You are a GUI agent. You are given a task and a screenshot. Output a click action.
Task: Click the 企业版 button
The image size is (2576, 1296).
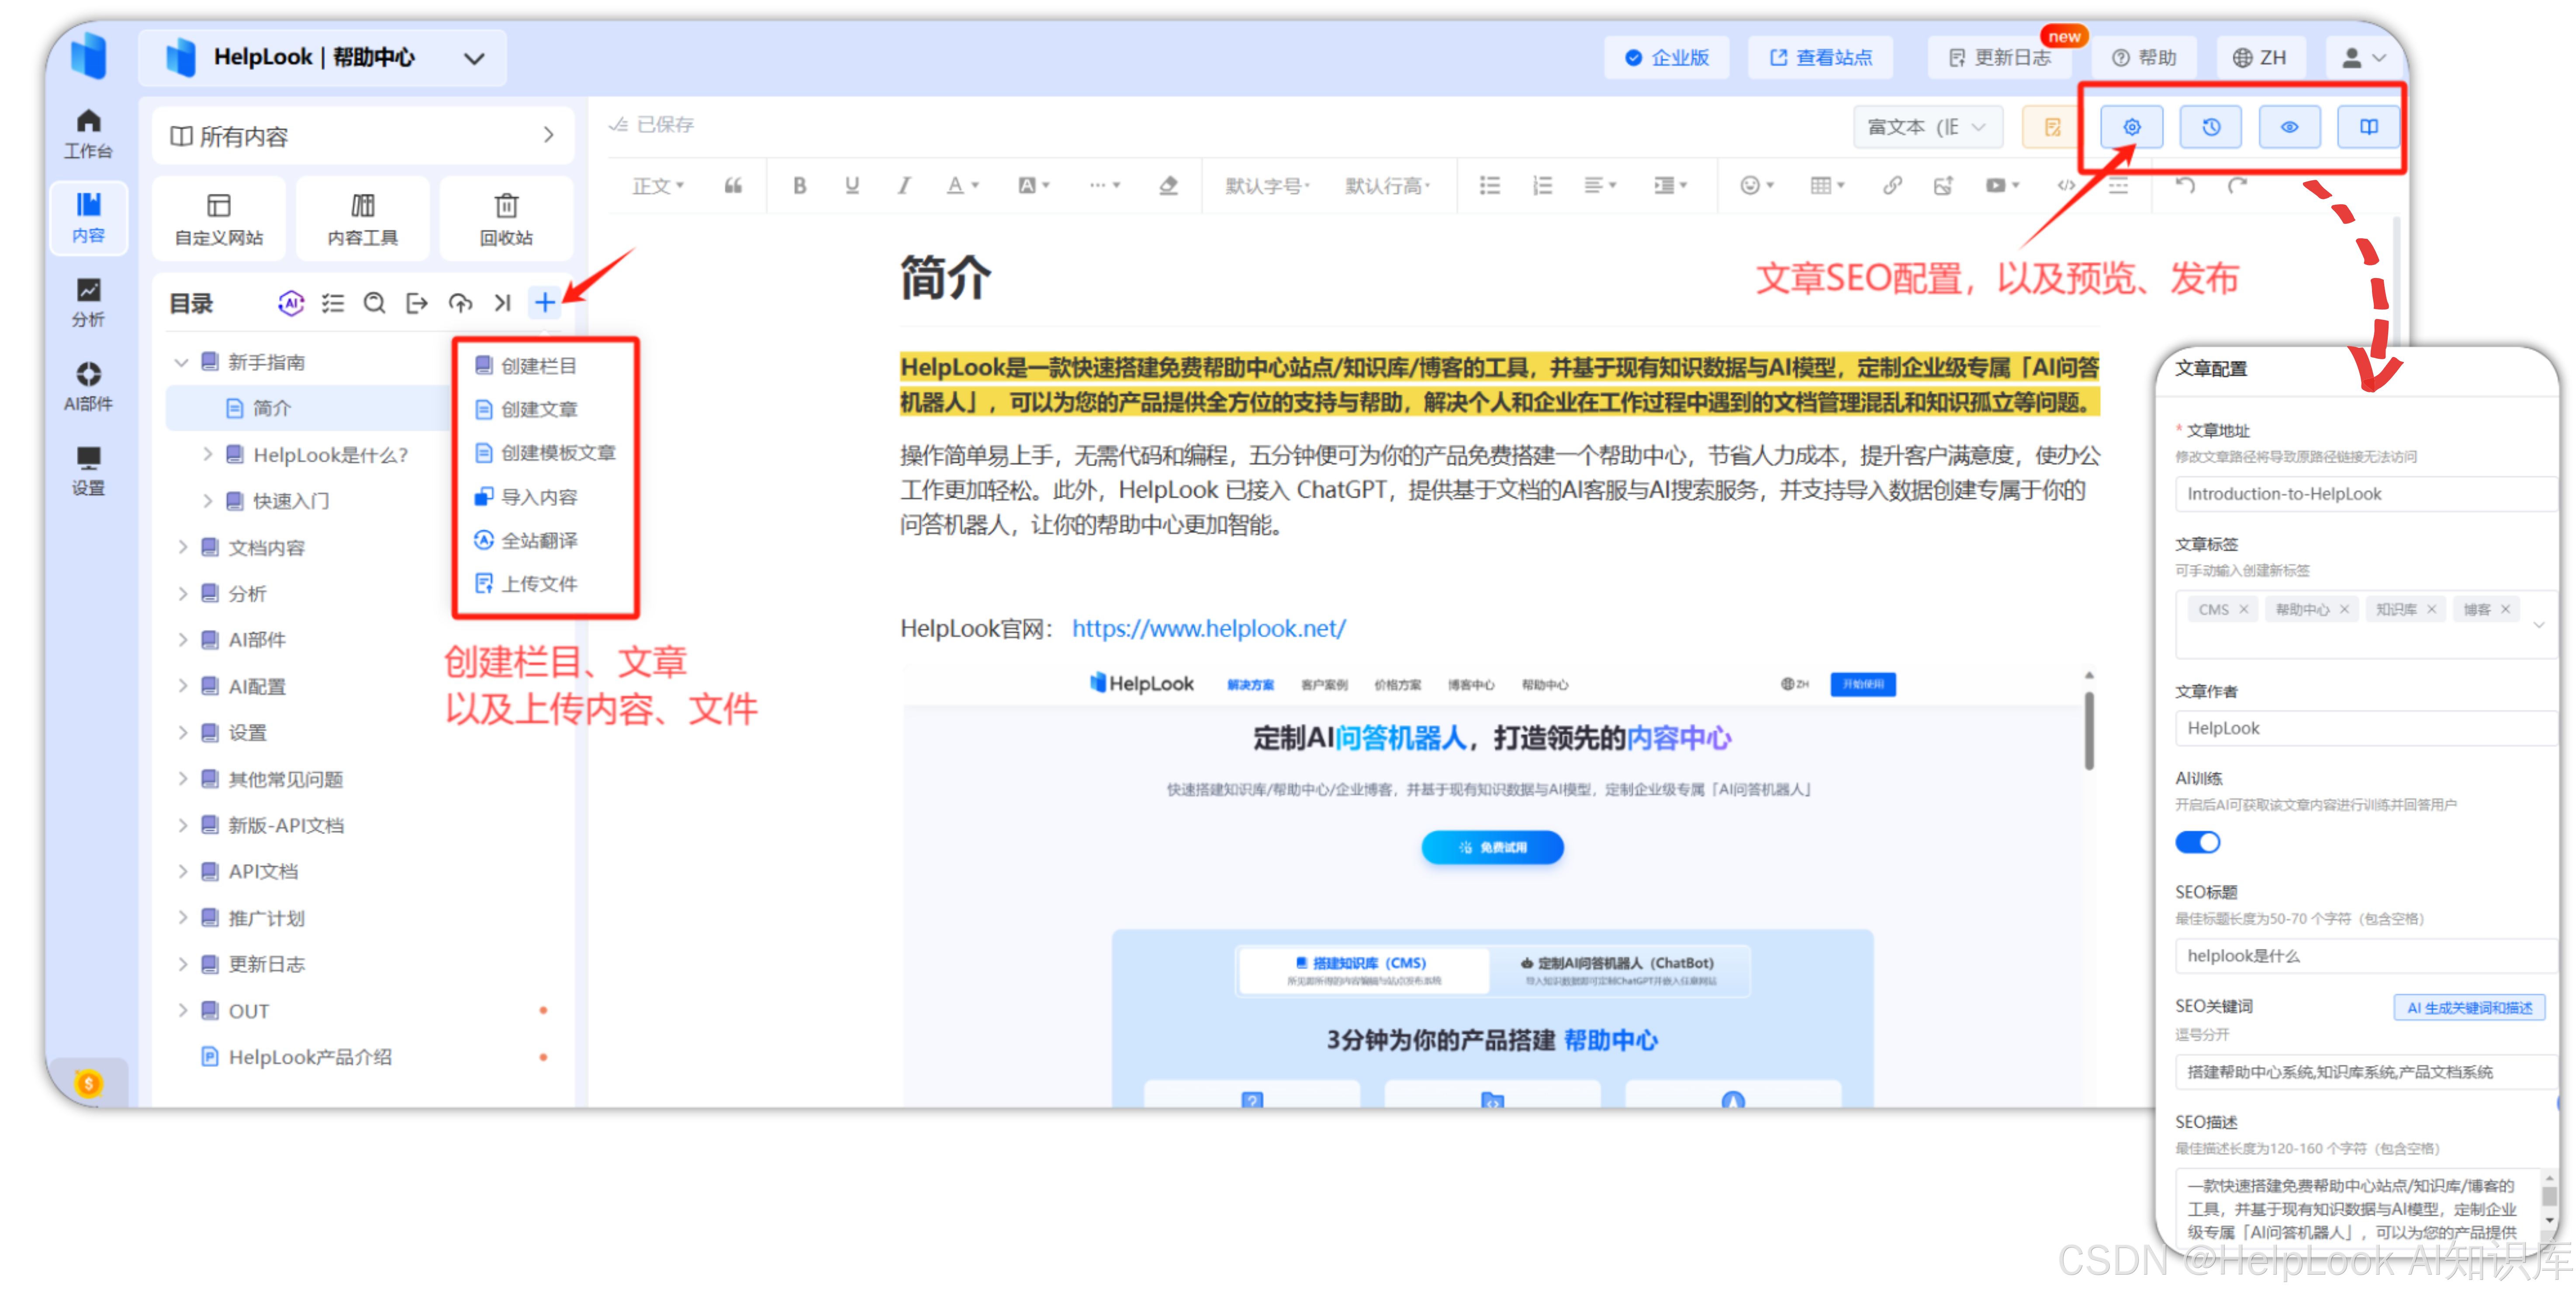coord(1667,58)
